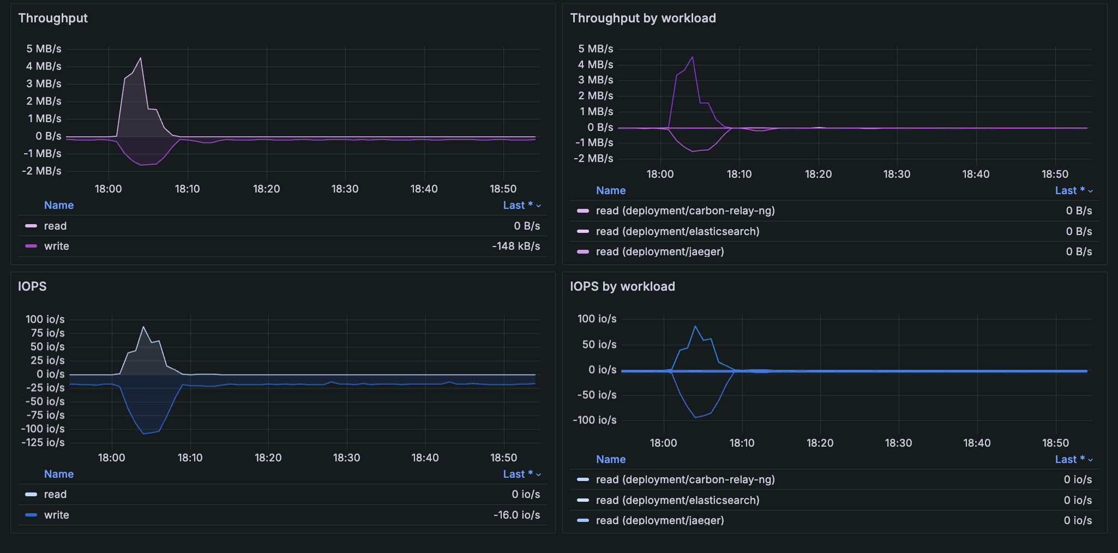Click the purple write swatch in Throughput legend

[31, 246]
